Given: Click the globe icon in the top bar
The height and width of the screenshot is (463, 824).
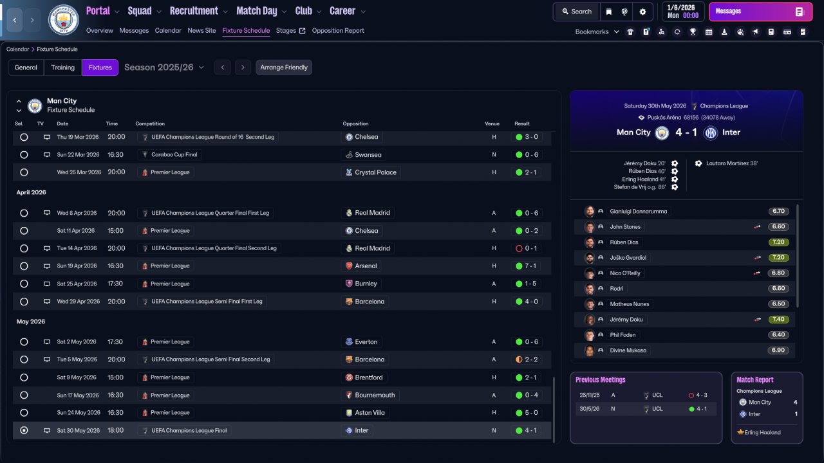Looking at the screenshot, I should (624, 12).
